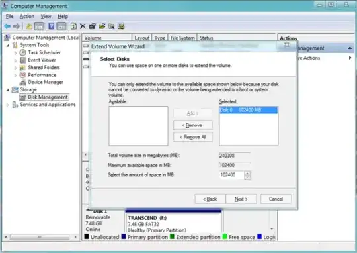Screen dimensions: 357x253
Task: Sort by the Status column header
Action: coord(236,38)
